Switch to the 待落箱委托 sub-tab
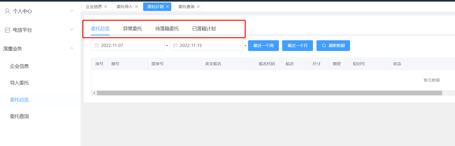 tap(167, 29)
